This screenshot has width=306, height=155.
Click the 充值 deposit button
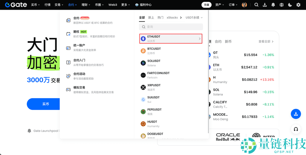tap(206, 5)
